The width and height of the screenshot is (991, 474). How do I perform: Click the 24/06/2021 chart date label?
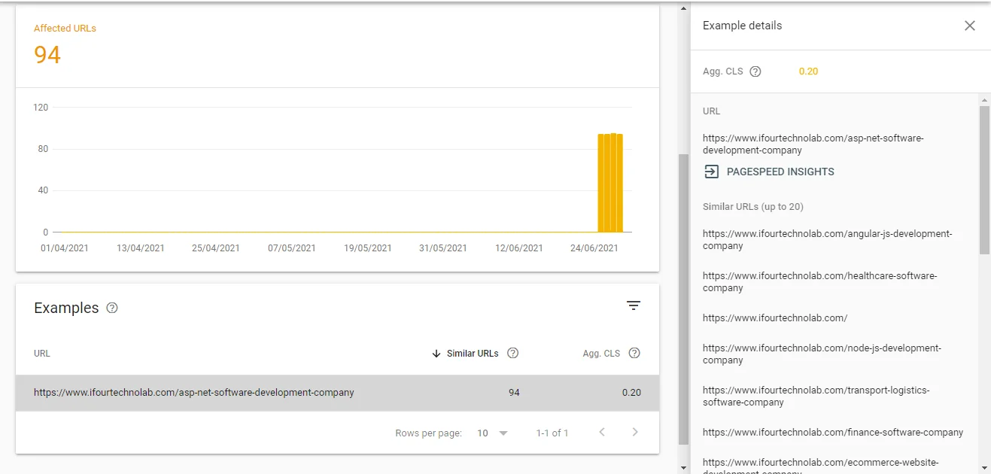coord(594,248)
